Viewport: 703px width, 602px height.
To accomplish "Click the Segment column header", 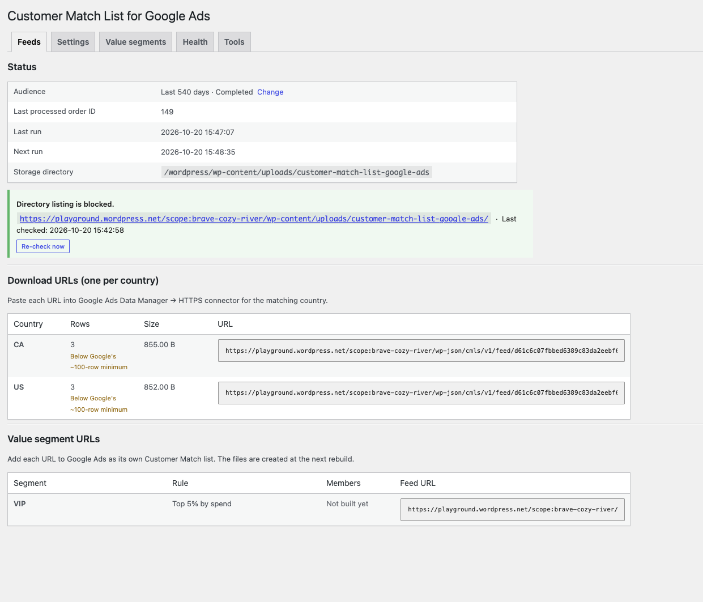I will (x=30, y=484).
